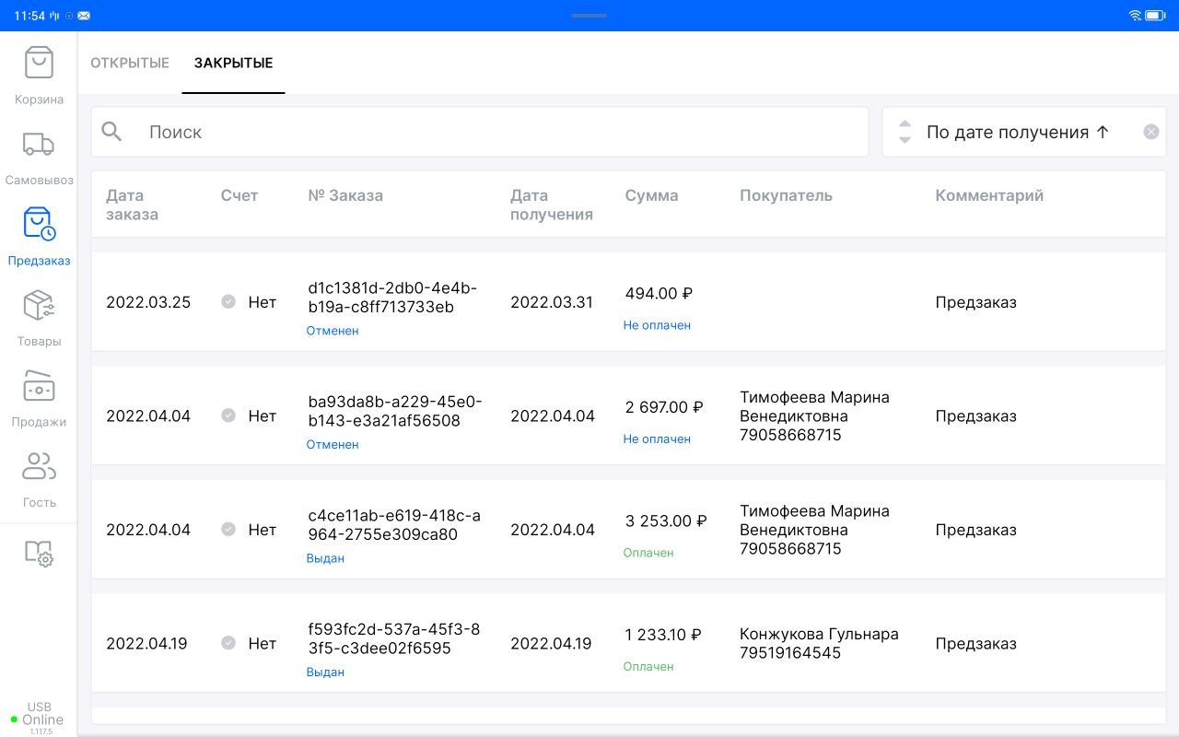Click Отменен status under order d1c1381d
This screenshot has width=1179, height=737.
333,331
